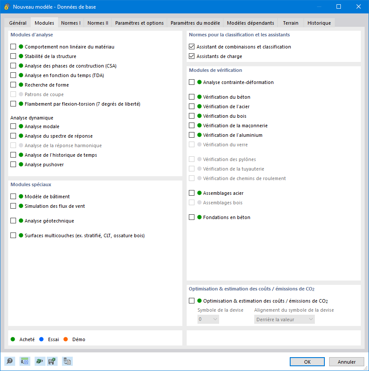369x371 pixels.
Task: Click green dot beside Modèle de bâtiment
Action: point(21,197)
